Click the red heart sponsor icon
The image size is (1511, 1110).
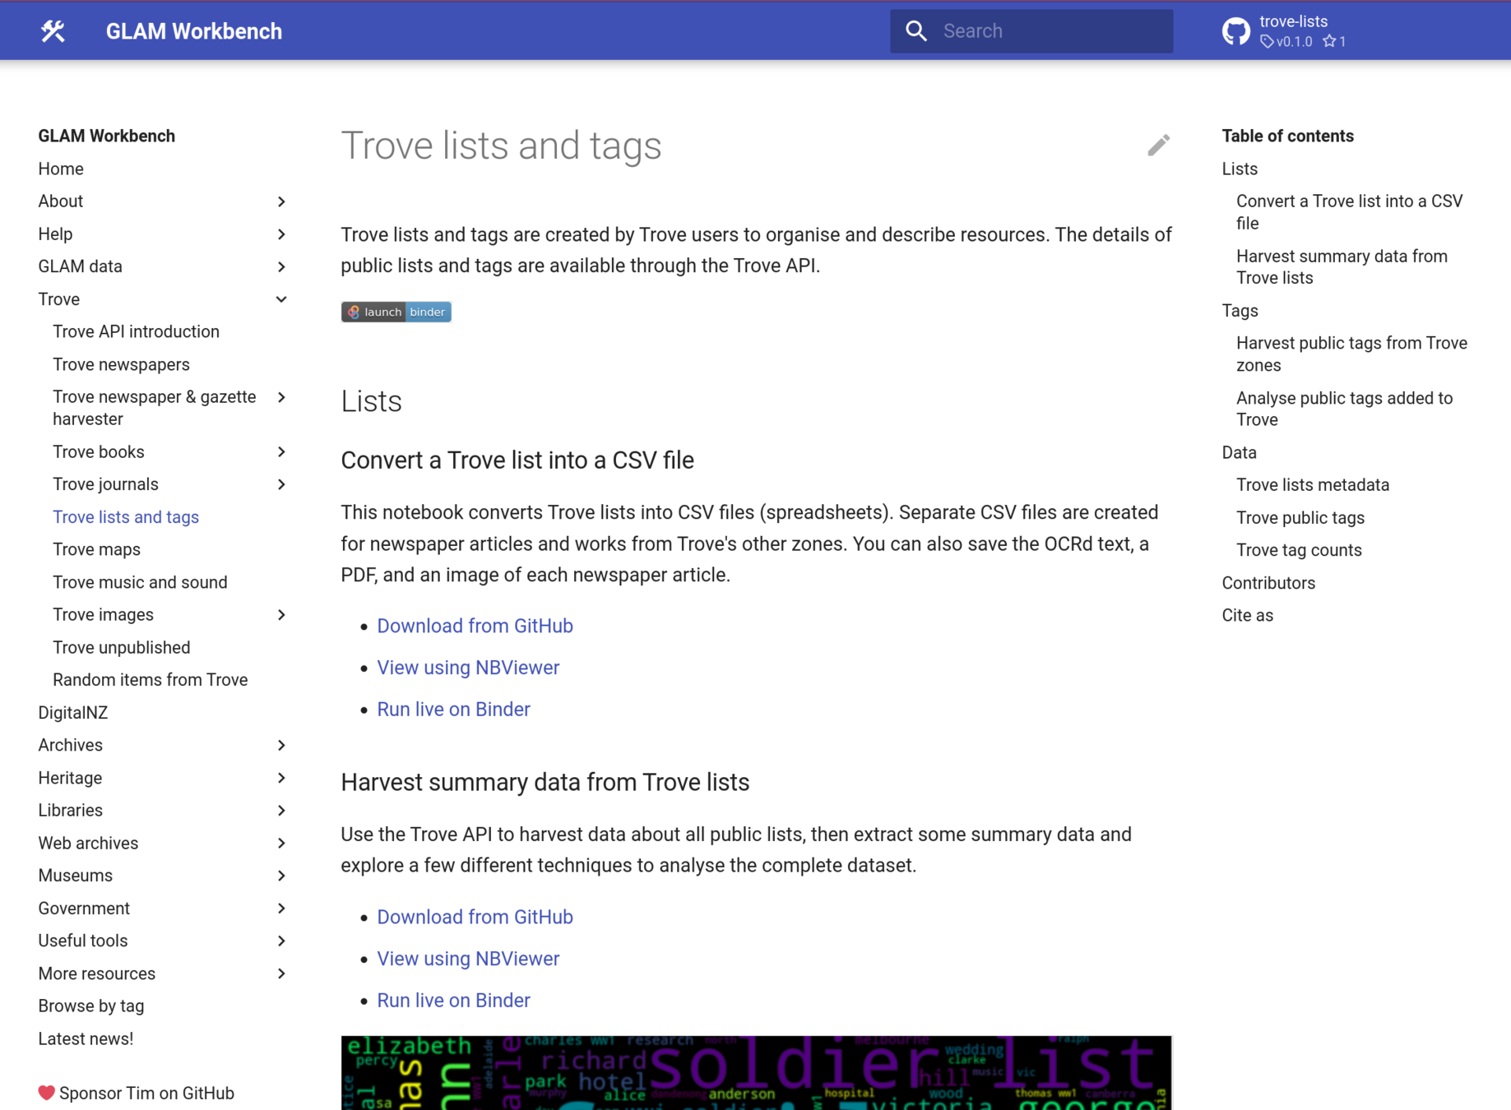[47, 1093]
